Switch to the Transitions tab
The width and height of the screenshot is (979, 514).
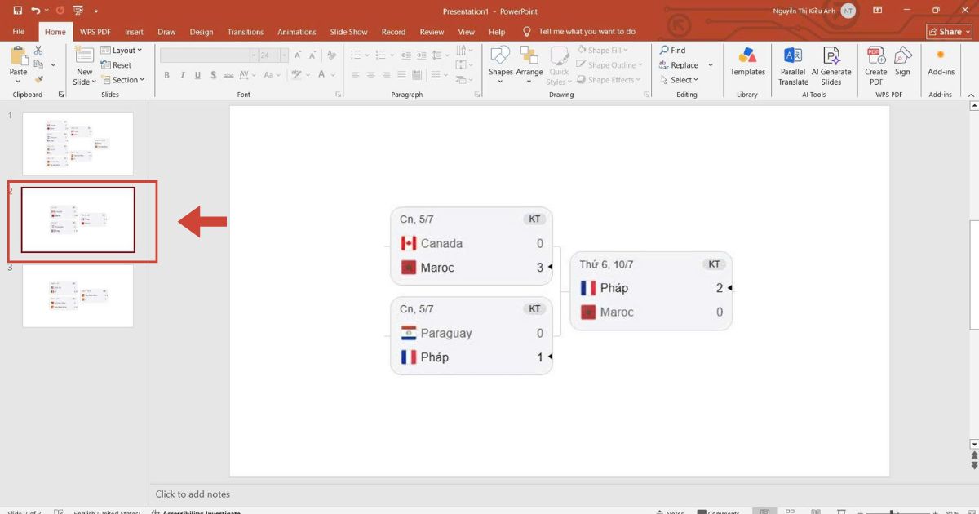(x=246, y=32)
